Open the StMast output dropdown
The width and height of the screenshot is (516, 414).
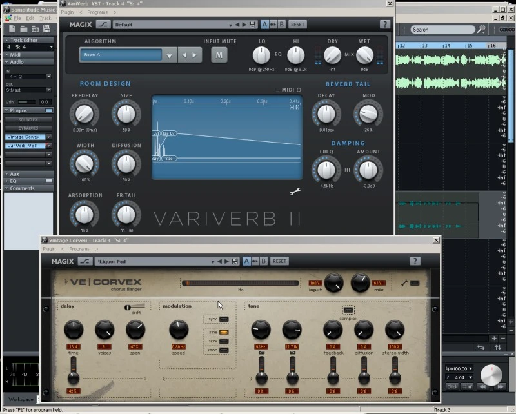pyautogui.click(x=49, y=90)
